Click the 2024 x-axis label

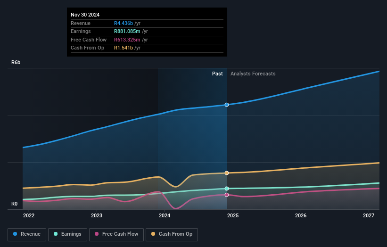165,215
